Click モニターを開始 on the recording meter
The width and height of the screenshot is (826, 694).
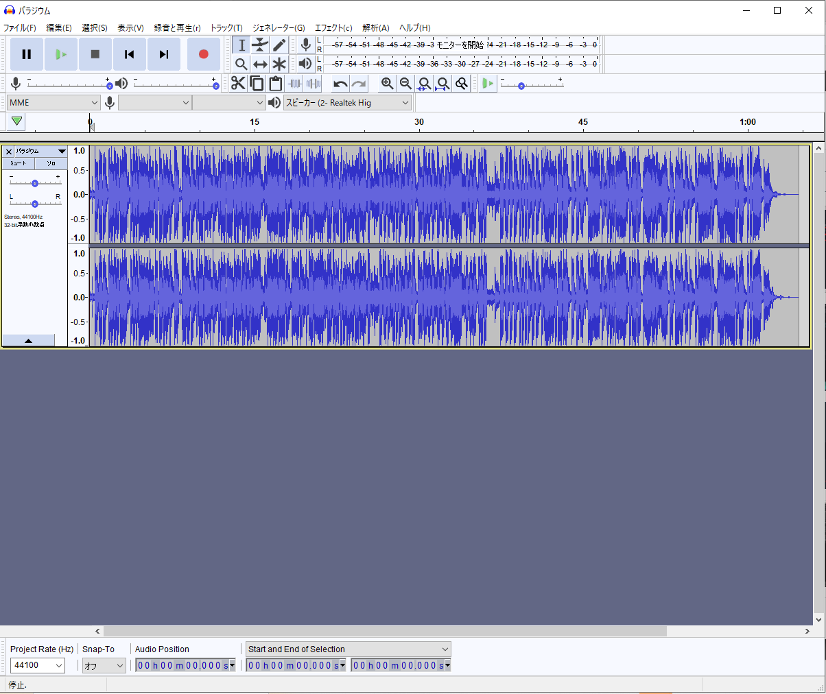(x=460, y=45)
